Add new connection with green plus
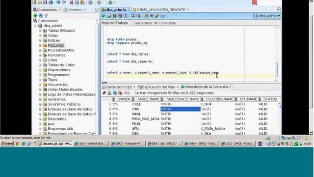Image resolution: width=314 pixels, height=177 pixels. 35,15
